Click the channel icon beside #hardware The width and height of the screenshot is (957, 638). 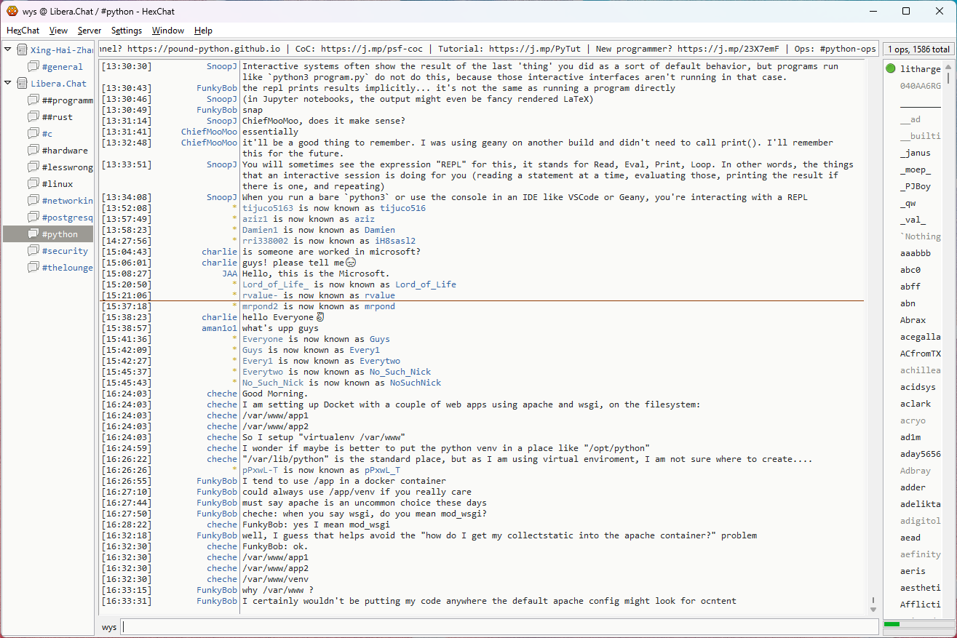click(33, 151)
